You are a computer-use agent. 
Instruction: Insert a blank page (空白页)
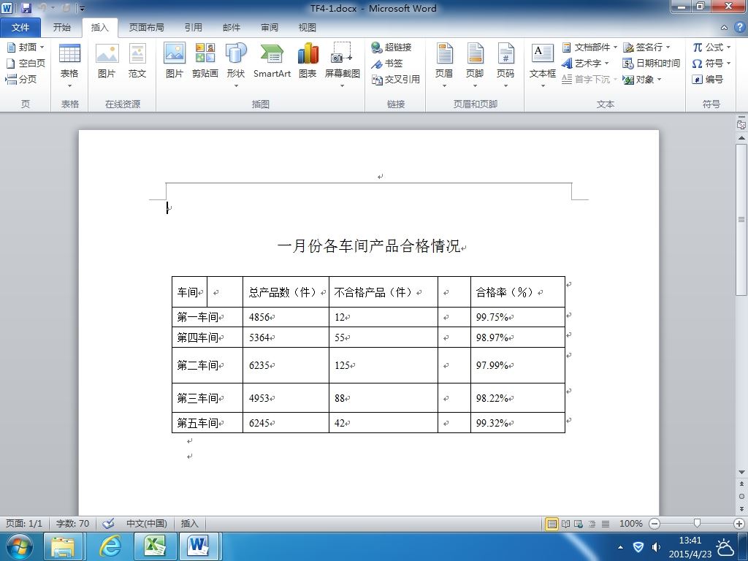(26, 63)
